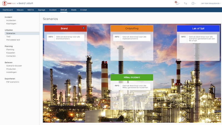
Task: Click the FirePlug logo
Action: click(9, 3)
